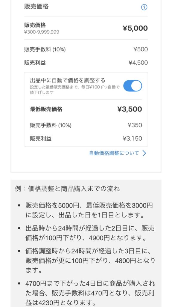Select the ¥3,150 minimum price profit value

(133, 139)
